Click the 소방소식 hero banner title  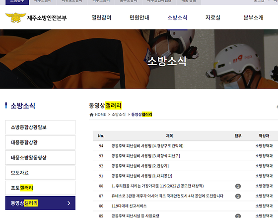pyautogui.click(x=167, y=61)
